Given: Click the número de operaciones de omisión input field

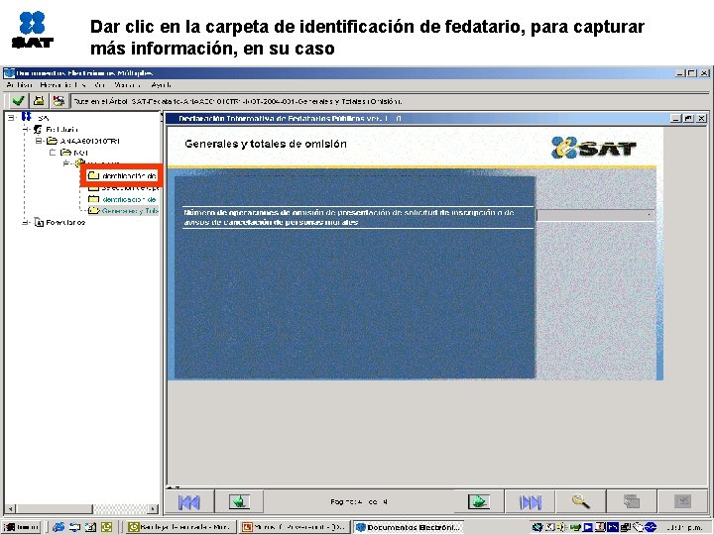Looking at the screenshot, I should coord(596,215).
